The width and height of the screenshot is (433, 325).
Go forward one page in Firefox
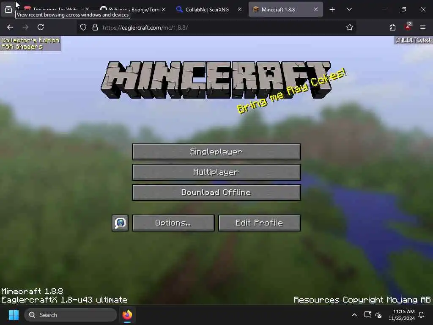(25, 27)
